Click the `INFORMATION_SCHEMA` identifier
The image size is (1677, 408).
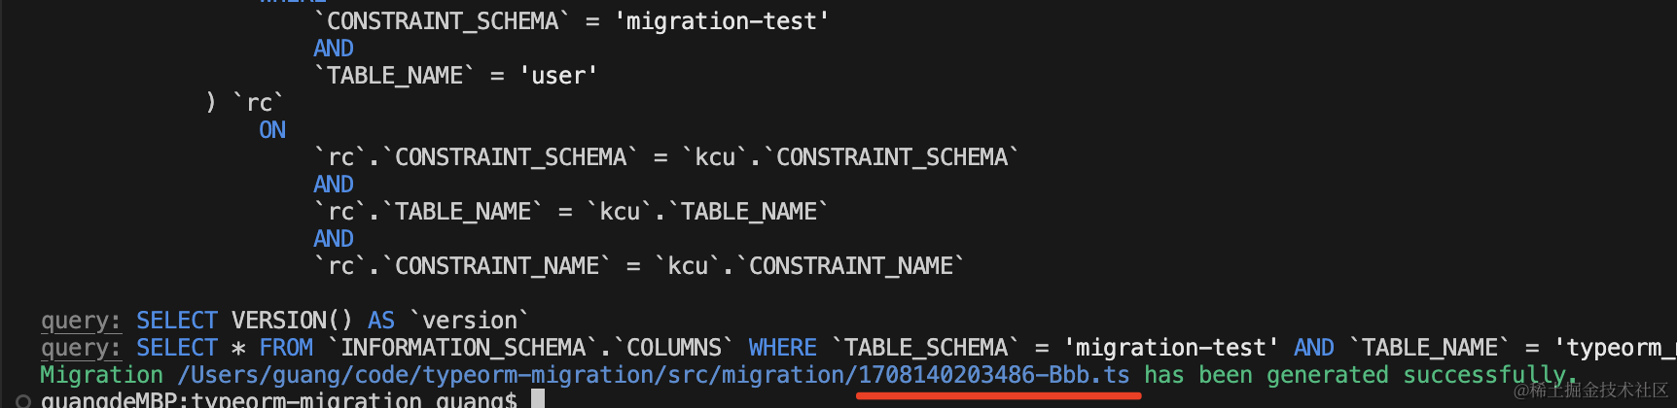coord(463,348)
